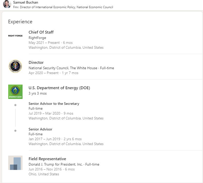Click the RightForge company name
The image size is (203, 183).
click(37, 38)
